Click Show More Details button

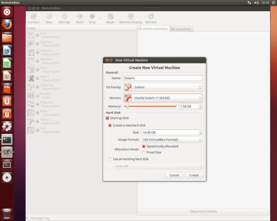click(x=203, y=211)
